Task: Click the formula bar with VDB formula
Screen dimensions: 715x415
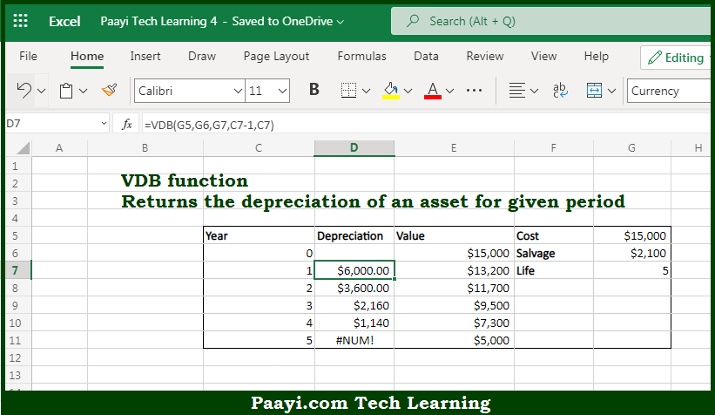Action: (426, 124)
